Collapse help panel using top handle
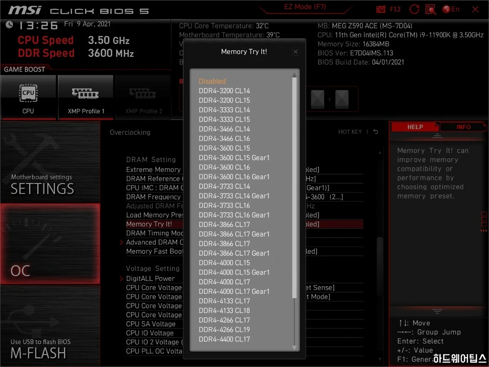 pyautogui.click(x=437, y=136)
